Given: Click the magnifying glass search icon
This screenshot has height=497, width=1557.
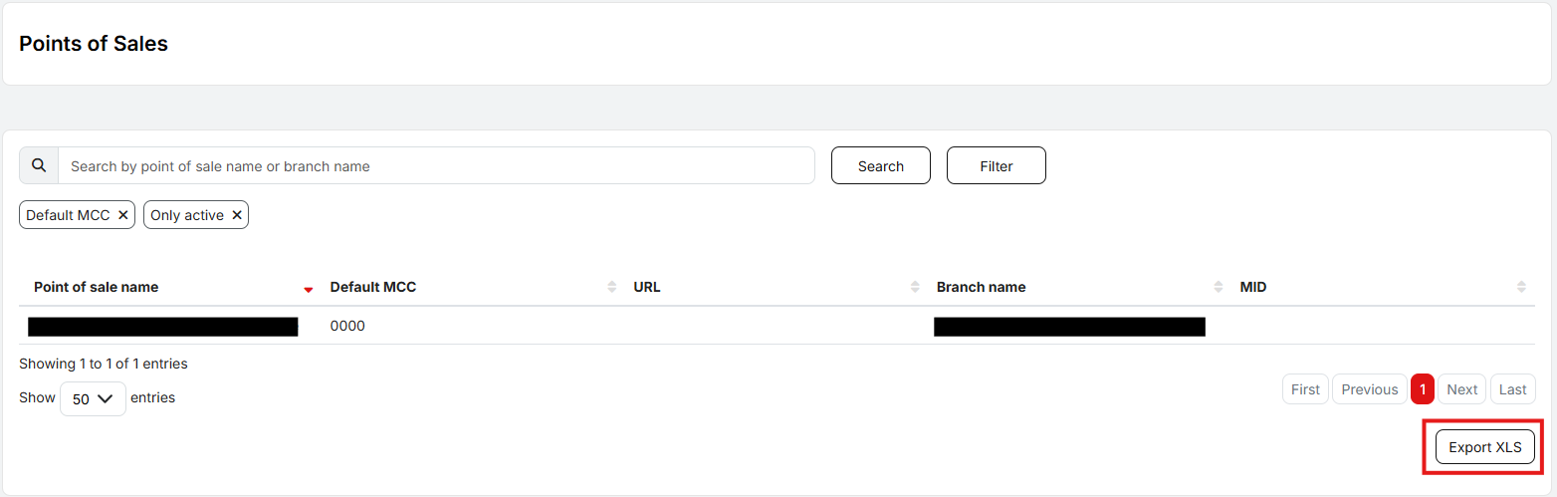Looking at the screenshot, I should coord(39,165).
